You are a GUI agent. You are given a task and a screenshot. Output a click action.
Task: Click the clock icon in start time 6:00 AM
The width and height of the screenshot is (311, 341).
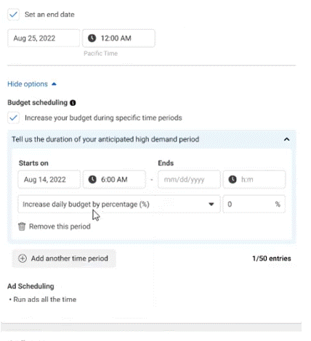click(x=92, y=179)
